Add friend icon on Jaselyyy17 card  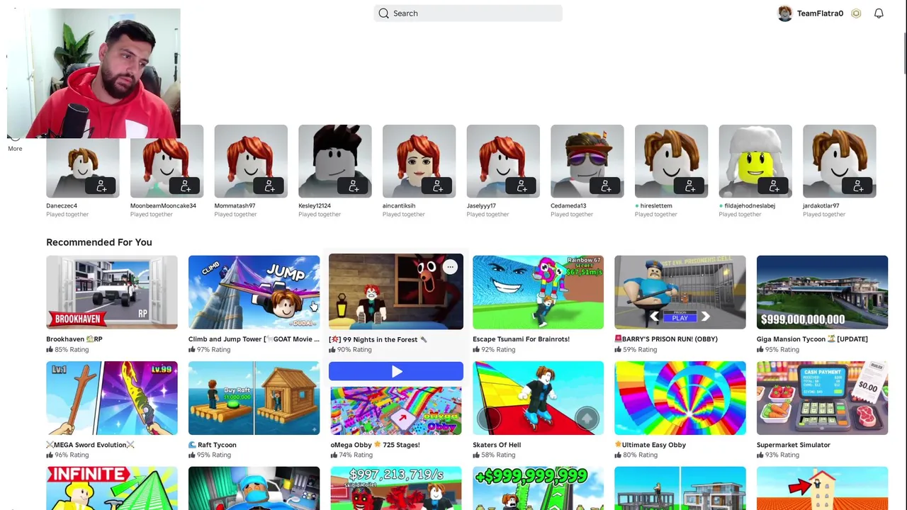(522, 186)
